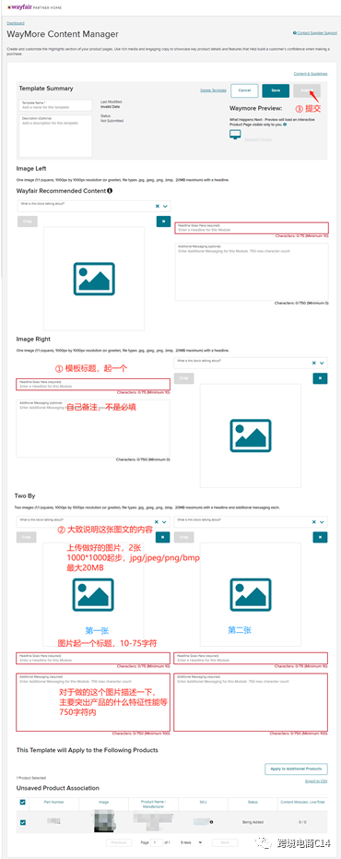Submit the template with Submit button
Image resolution: width=341 pixels, height=859 pixels.
[x=307, y=90]
